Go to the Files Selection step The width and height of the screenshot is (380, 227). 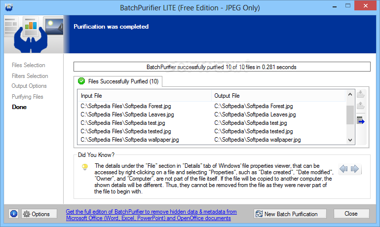pos(29,65)
